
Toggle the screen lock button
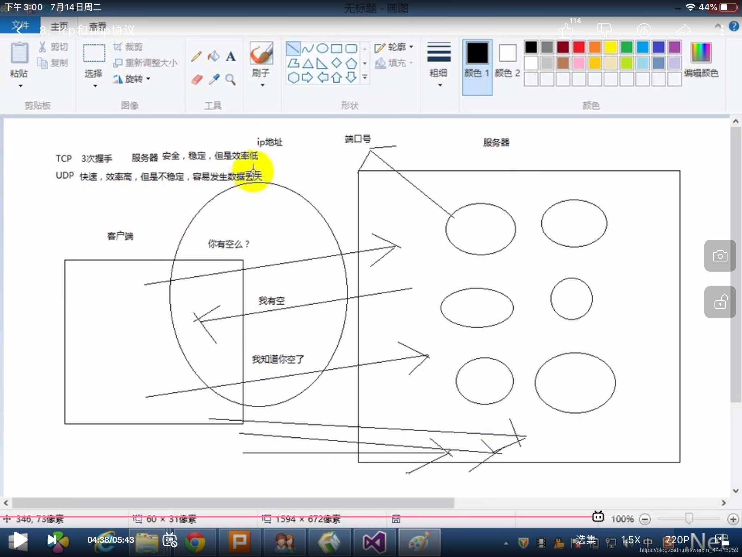(x=720, y=302)
